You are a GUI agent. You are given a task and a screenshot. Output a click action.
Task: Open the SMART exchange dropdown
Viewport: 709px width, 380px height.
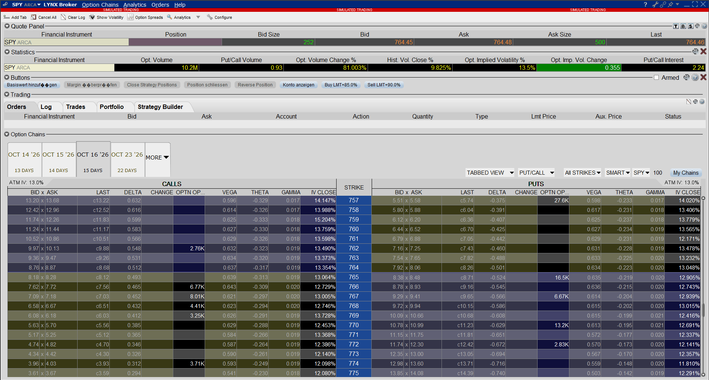[618, 172]
